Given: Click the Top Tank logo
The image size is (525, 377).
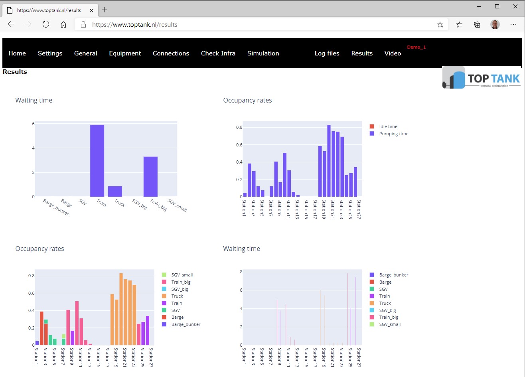Looking at the screenshot, I should tap(481, 78).
